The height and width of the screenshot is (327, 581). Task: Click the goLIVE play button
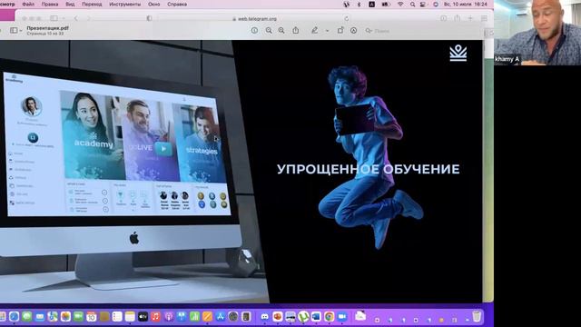163,149
